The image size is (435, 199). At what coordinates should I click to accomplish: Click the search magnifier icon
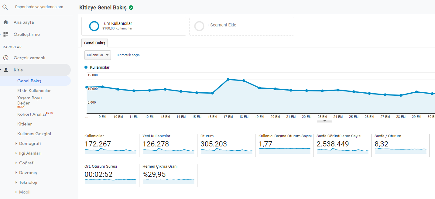pos(5,7)
